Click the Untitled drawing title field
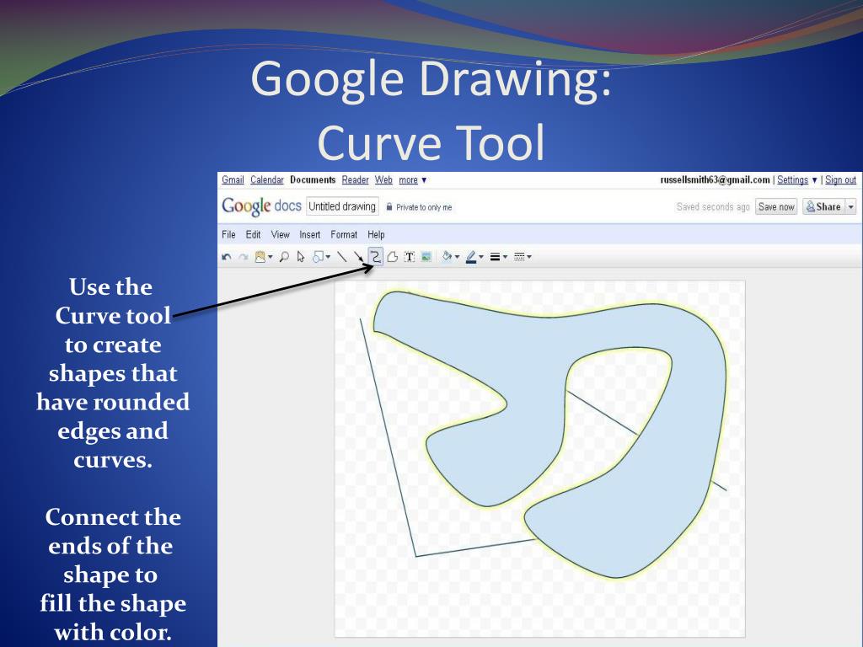Screen dimensions: 863x647 [x=342, y=206]
